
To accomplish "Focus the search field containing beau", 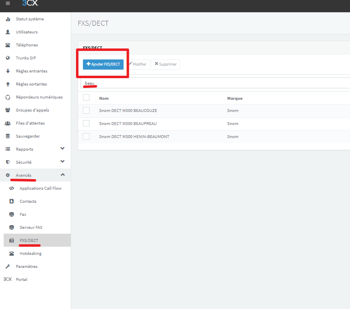I will tap(215, 83).
